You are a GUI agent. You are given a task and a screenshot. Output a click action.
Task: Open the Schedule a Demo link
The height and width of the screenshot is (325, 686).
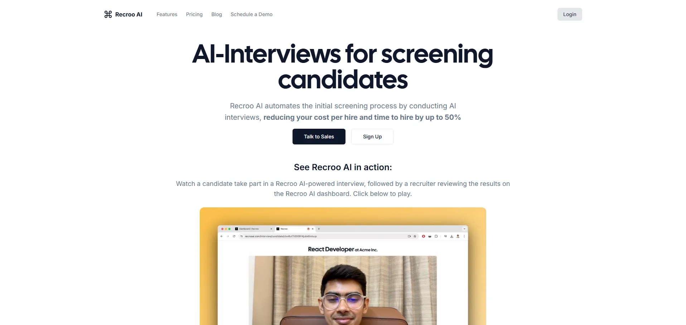coord(251,14)
